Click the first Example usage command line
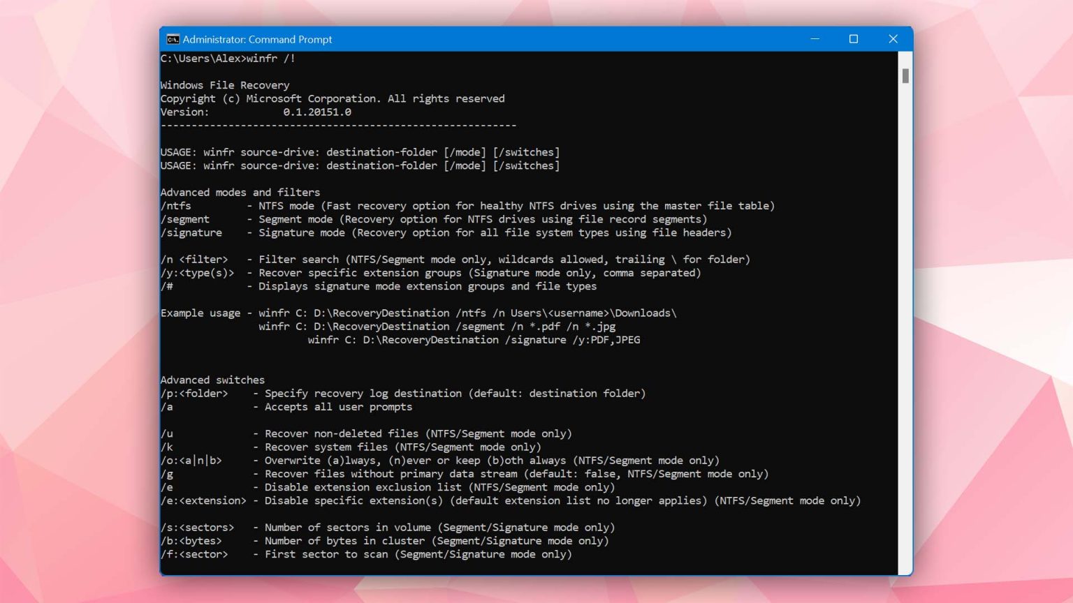 [x=418, y=313]
